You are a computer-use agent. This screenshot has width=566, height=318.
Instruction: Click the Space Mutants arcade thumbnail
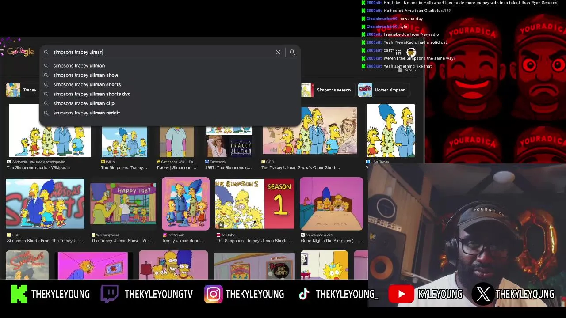[x=254, y=266]
